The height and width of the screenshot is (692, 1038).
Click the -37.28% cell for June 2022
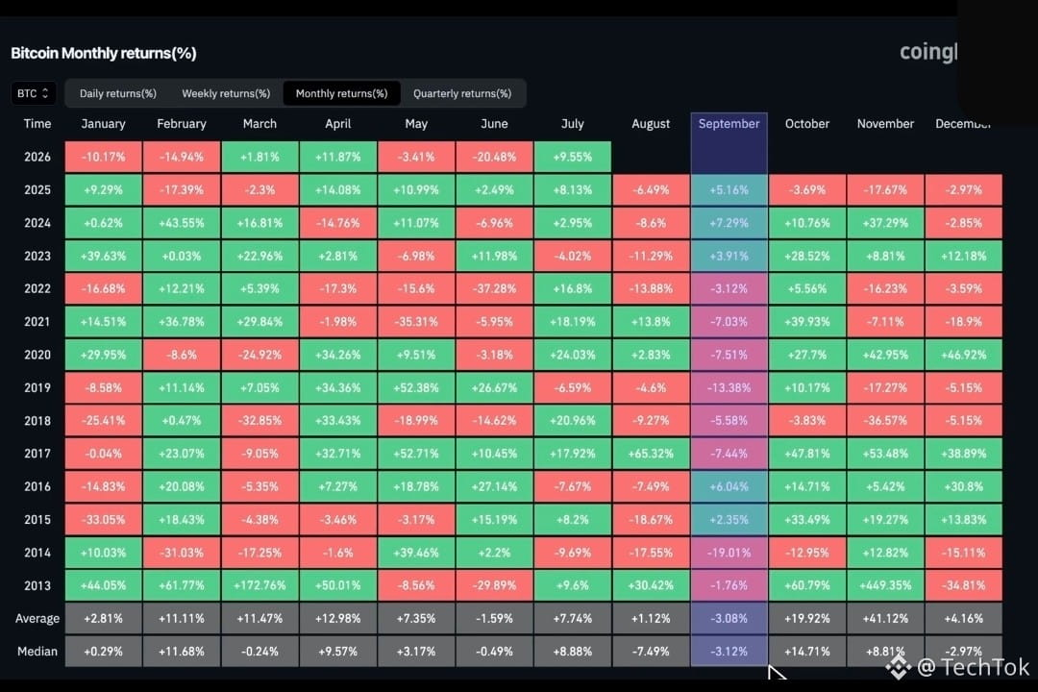click(x=495, y=288)
